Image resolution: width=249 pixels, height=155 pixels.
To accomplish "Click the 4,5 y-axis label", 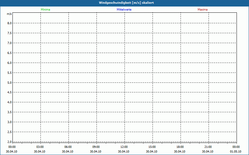I will click(x=10, y=92).
